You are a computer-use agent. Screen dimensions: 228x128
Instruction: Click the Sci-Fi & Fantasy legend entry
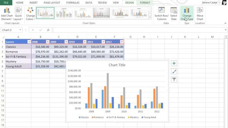point(116,117)
